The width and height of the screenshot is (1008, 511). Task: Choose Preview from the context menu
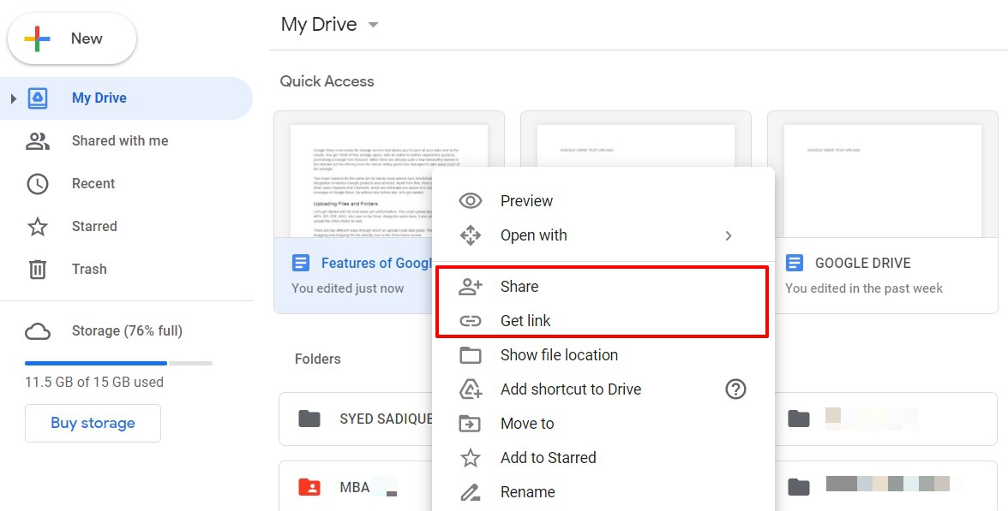(x=603, y=201)
